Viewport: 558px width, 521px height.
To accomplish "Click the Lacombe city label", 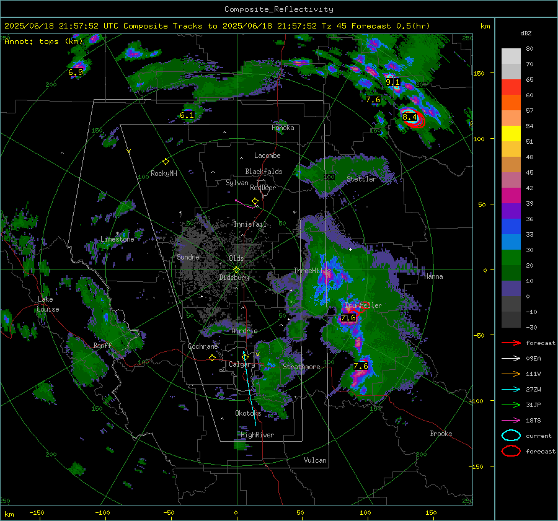I will (267, 155).
